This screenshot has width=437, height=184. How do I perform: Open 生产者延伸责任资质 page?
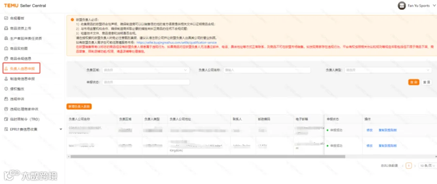[x=26, y=38]
